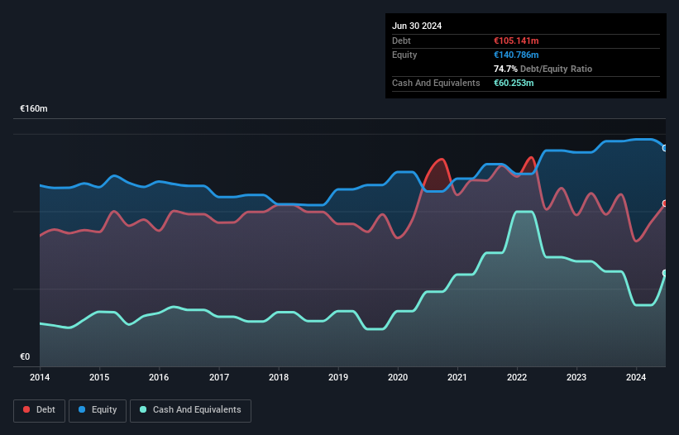Click the Debt label in tooltip

401,41
